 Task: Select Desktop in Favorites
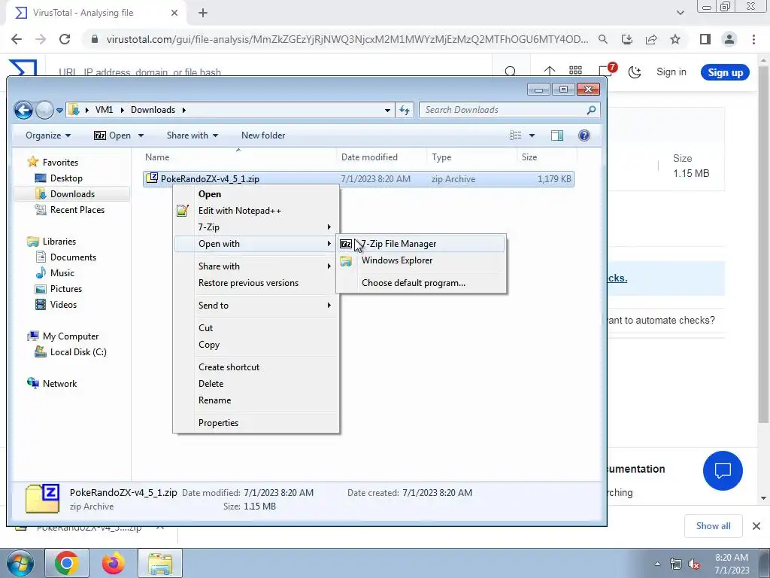[x=66, y=178]
